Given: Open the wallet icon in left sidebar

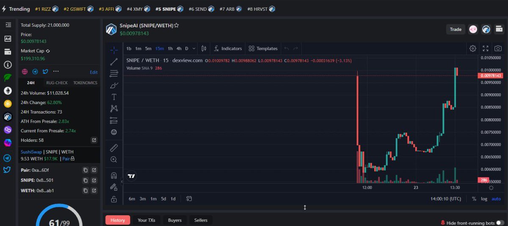Looking at the screenshot, I should coord(7,52).
